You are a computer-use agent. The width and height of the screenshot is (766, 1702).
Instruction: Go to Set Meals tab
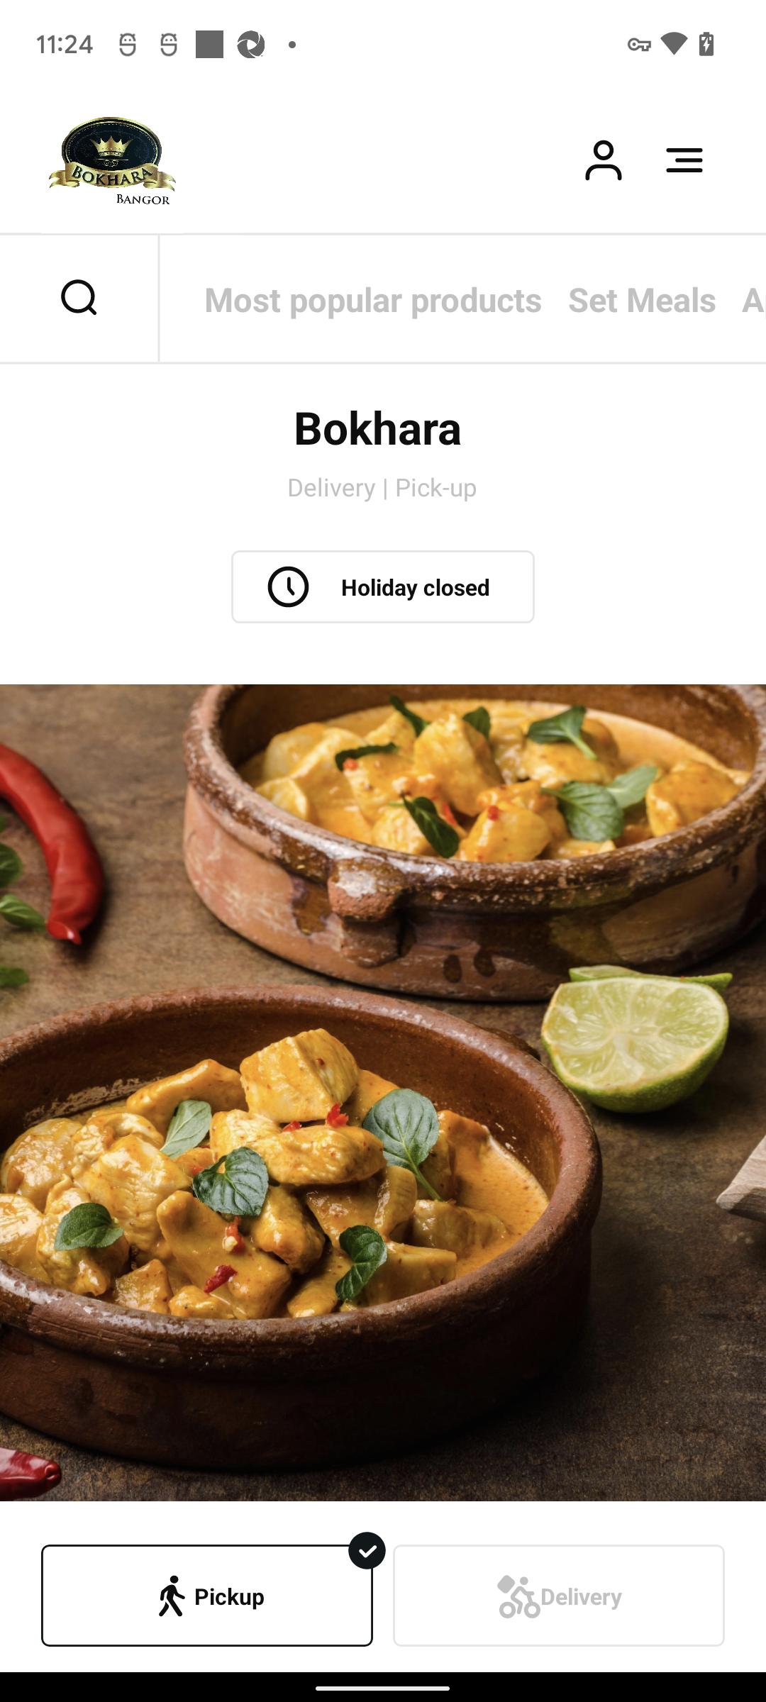(642, 300)
